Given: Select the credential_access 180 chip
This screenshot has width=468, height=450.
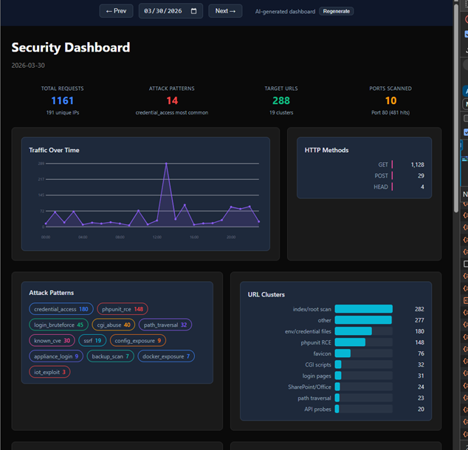Looking at the screenshot, I should coord(61,309).
